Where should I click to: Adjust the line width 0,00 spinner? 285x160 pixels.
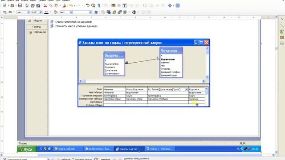pyautogui.click(x=41, y=12)
